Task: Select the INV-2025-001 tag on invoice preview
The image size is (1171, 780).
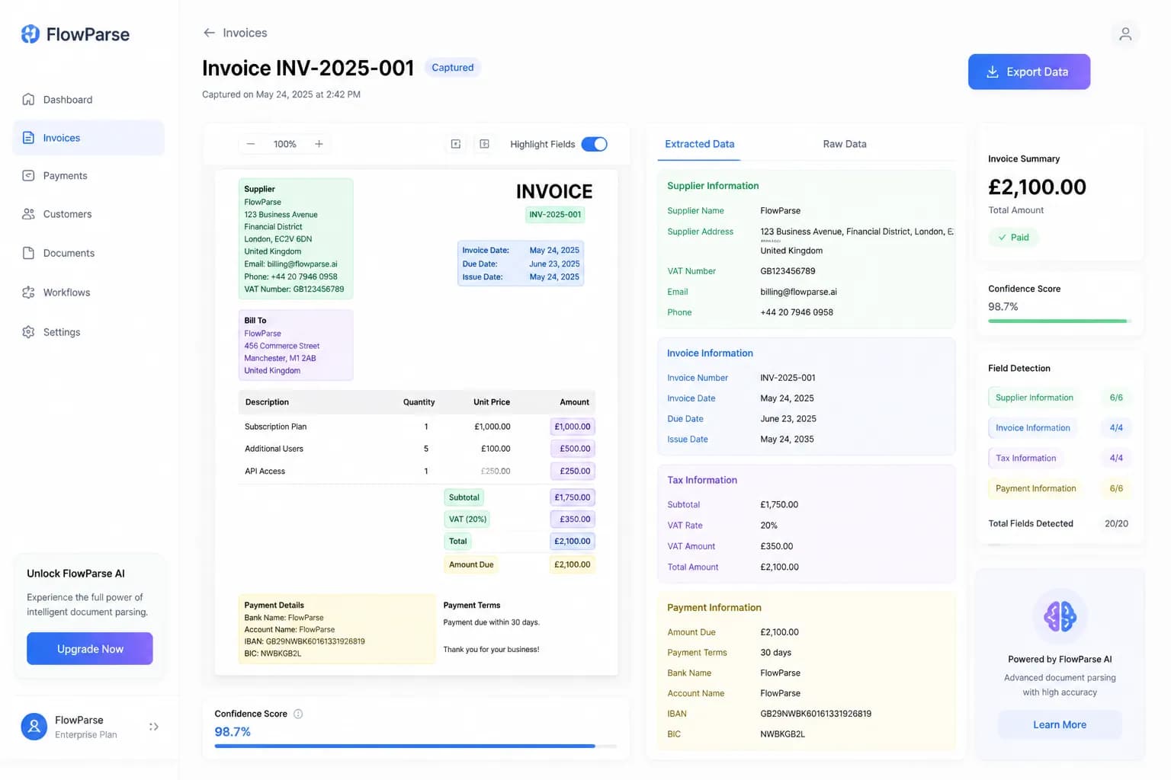Action: pos(555,214)
